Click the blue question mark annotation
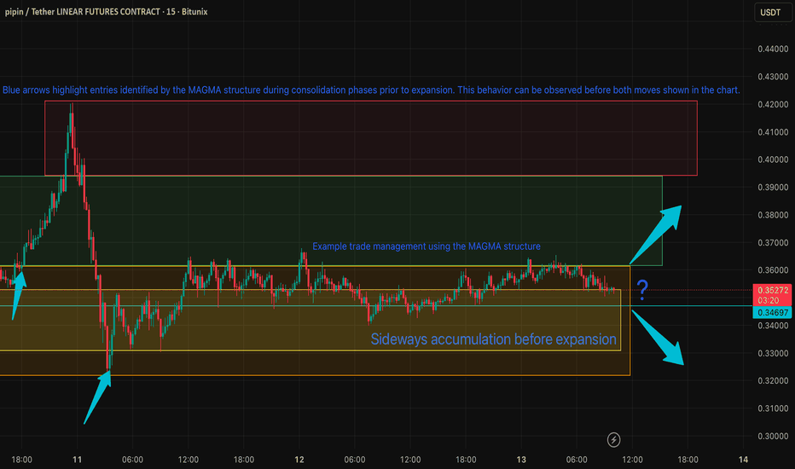Viewport: 795px width, 469px height. tap(642, 290)
